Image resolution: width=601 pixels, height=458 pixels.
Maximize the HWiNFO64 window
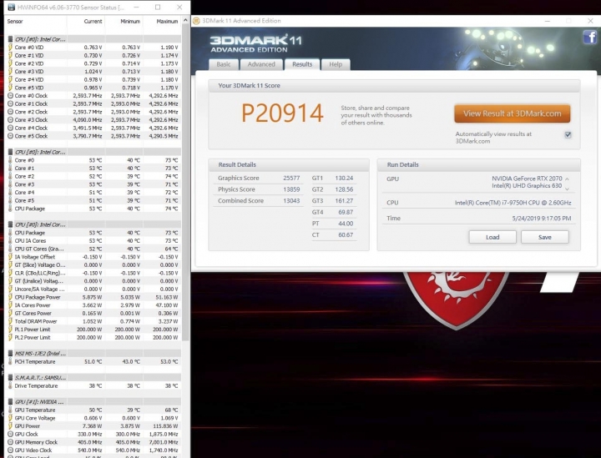(158, 8)
